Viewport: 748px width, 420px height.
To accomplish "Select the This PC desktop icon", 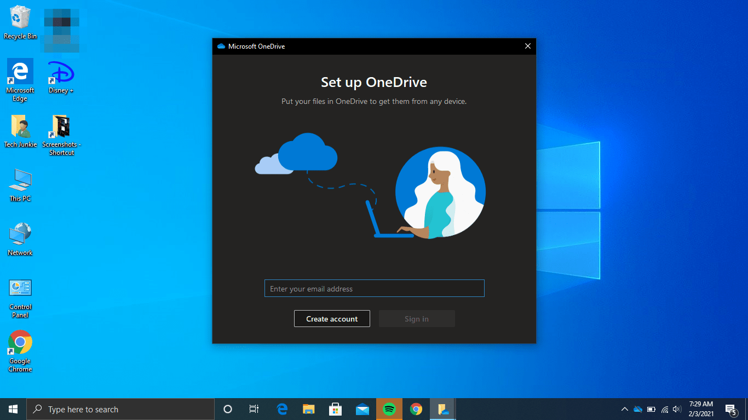I will click(x=20, y=185).
